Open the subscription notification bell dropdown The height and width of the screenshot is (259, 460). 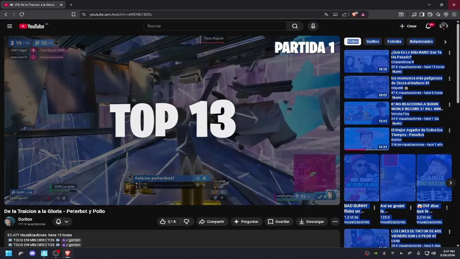coord(62,222)
